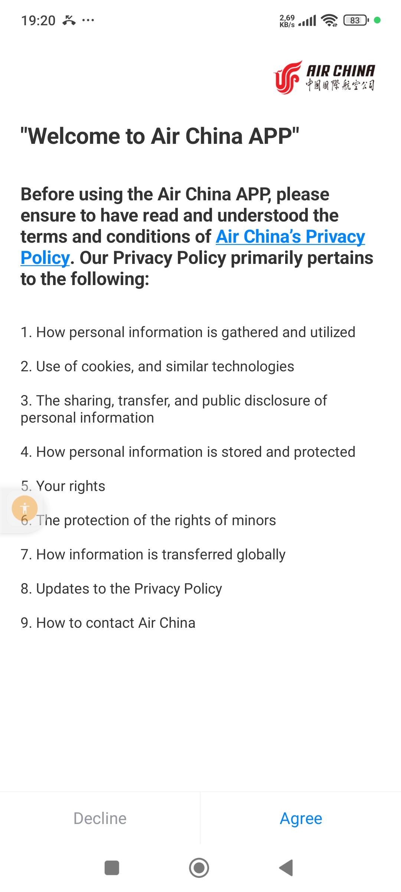The width and height of the screenshot is (401, 892).
Task: Tap item 9 How to contact Air China
Action: [x=108, y=623]
